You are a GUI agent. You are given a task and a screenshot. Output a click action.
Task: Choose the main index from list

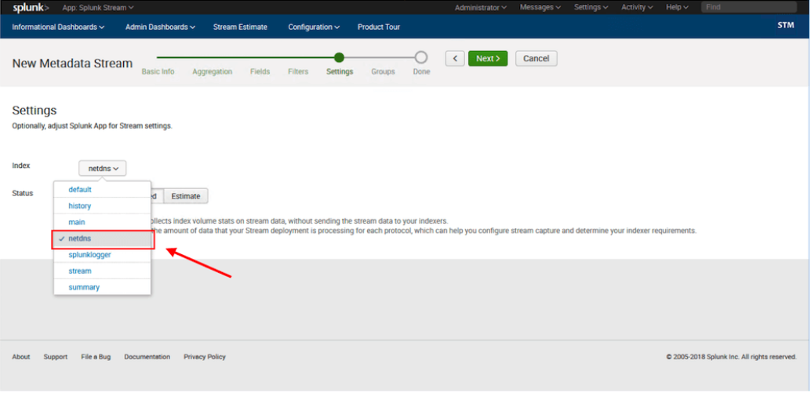click(x=77, y=222)
